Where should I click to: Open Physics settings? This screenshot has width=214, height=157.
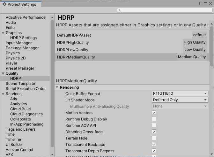[x=13, y=53]
